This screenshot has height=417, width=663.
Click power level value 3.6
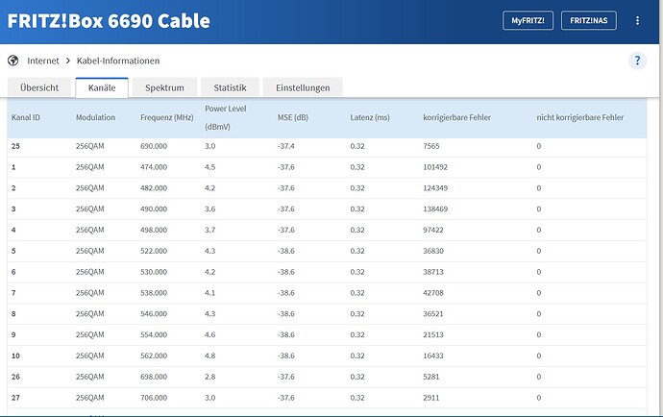click(210, 208)
